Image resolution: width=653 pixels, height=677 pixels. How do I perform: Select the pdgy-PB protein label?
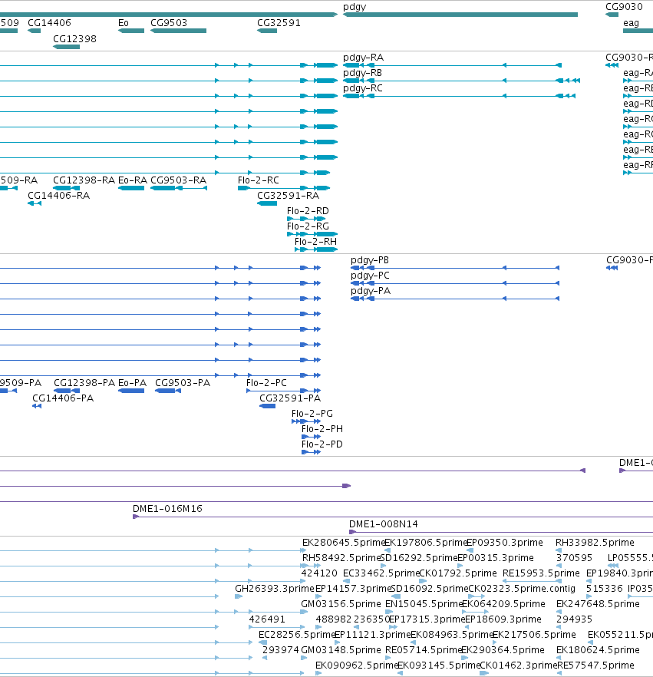pos(370,260)
